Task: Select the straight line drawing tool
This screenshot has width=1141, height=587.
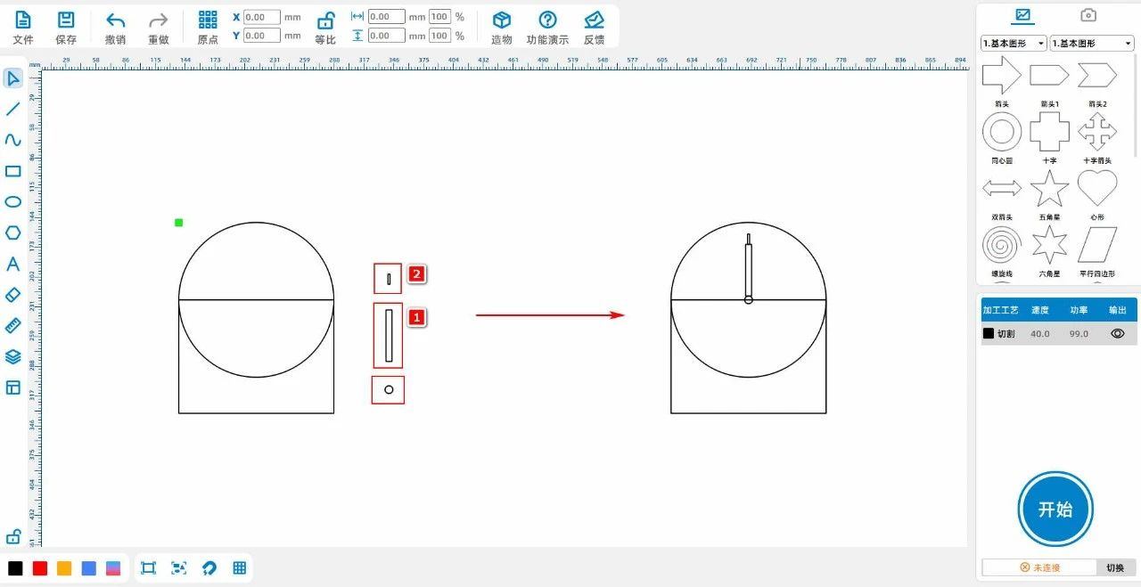Action: point(13,110)
